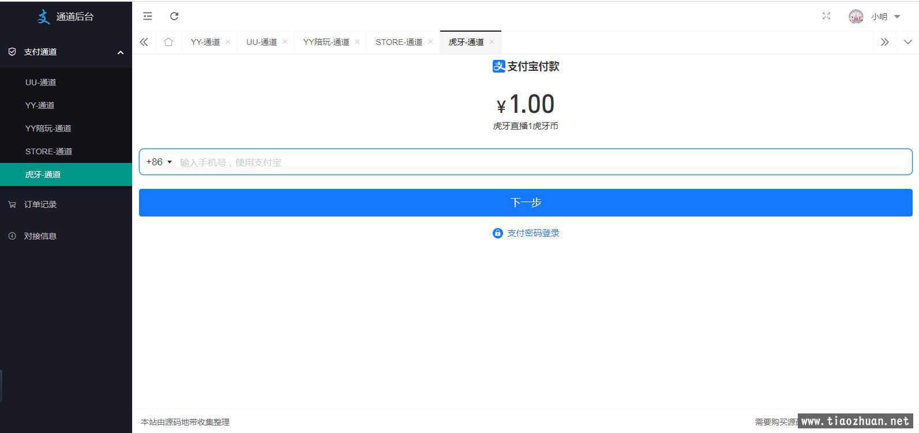Click the user avatar image
Viewport: 919px width, 433px height.
point(856,17)
